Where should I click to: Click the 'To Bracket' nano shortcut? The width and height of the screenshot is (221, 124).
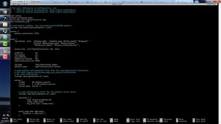click(152, 119)
